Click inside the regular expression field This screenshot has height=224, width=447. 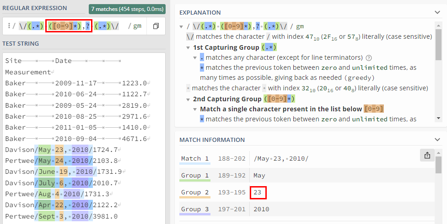pyautogui.click(x=75, y=26)
